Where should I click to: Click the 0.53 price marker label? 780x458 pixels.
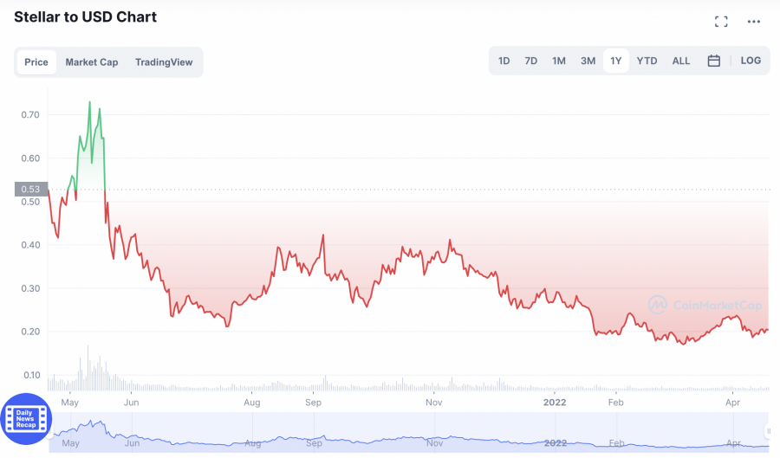tap(31, 189)
